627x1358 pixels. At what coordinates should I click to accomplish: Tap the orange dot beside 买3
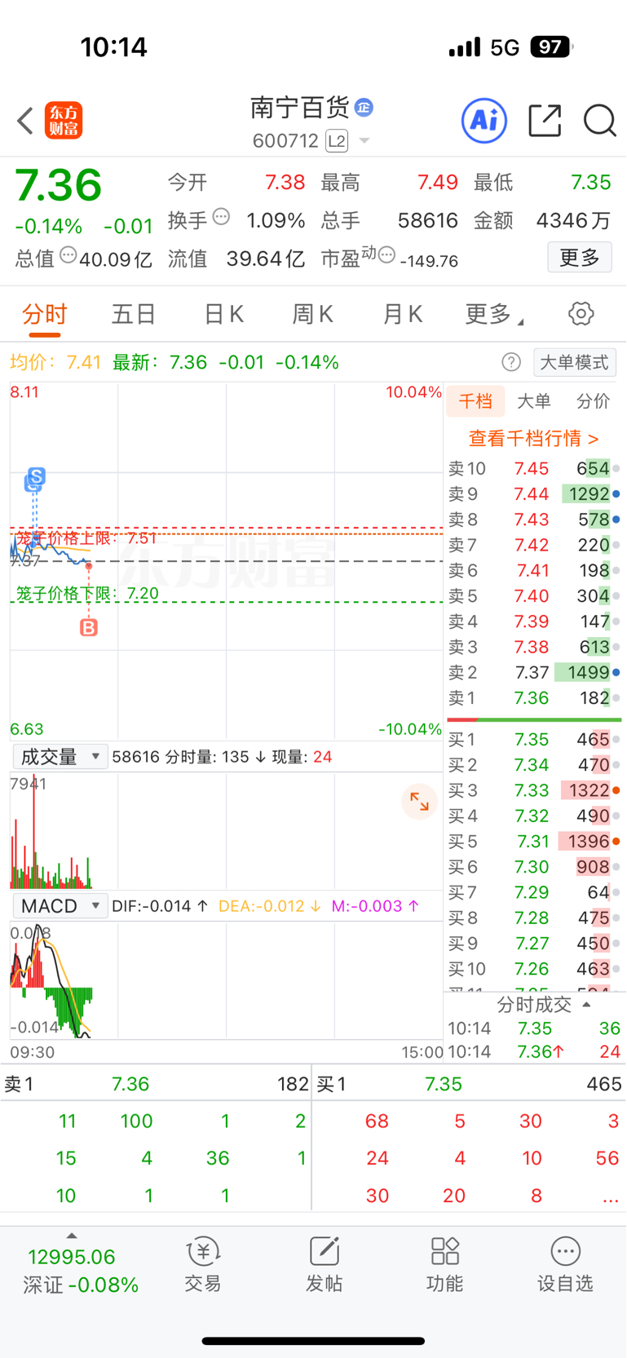tap(616, 790)
